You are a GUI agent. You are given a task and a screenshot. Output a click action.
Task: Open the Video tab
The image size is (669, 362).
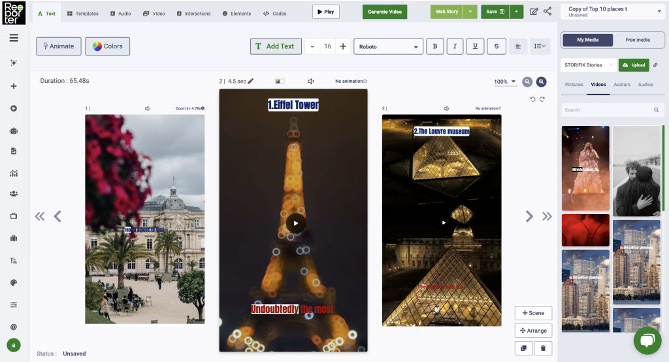click(154, 14)
